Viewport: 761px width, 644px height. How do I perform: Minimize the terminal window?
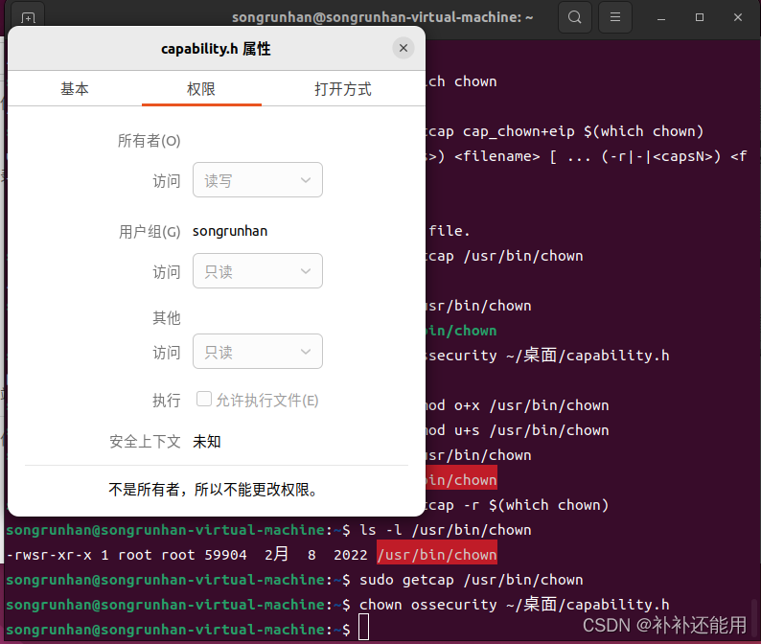click(661, 18)
